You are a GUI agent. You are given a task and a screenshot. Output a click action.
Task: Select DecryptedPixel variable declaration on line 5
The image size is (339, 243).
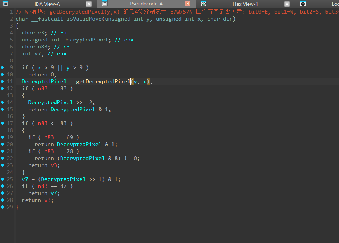86,40
